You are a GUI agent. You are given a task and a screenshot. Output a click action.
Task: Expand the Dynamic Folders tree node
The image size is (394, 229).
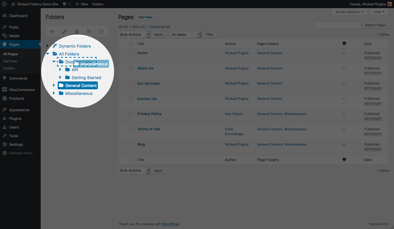tap(48, 46)
